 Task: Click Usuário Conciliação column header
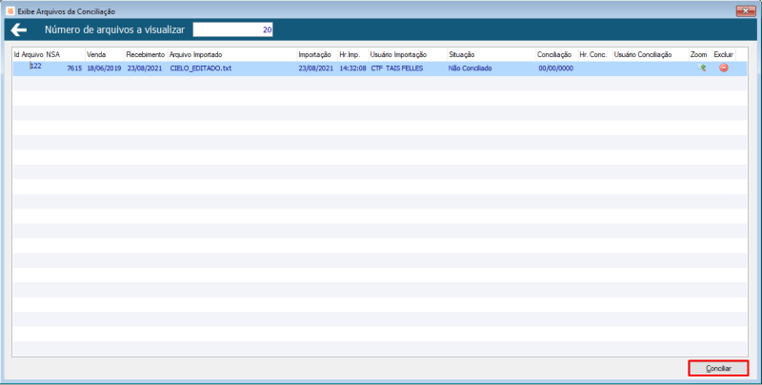click(651, 55)
